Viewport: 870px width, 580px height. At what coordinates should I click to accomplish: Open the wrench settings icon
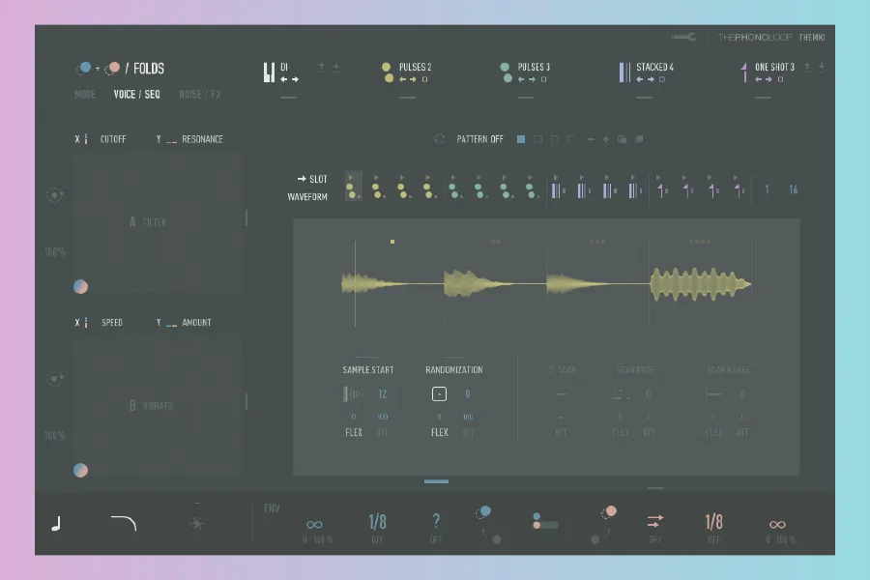coord(683,37)
